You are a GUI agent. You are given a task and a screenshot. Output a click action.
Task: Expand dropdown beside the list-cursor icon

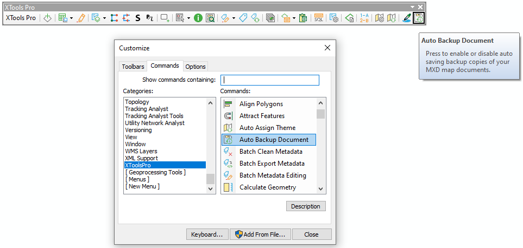189,18
